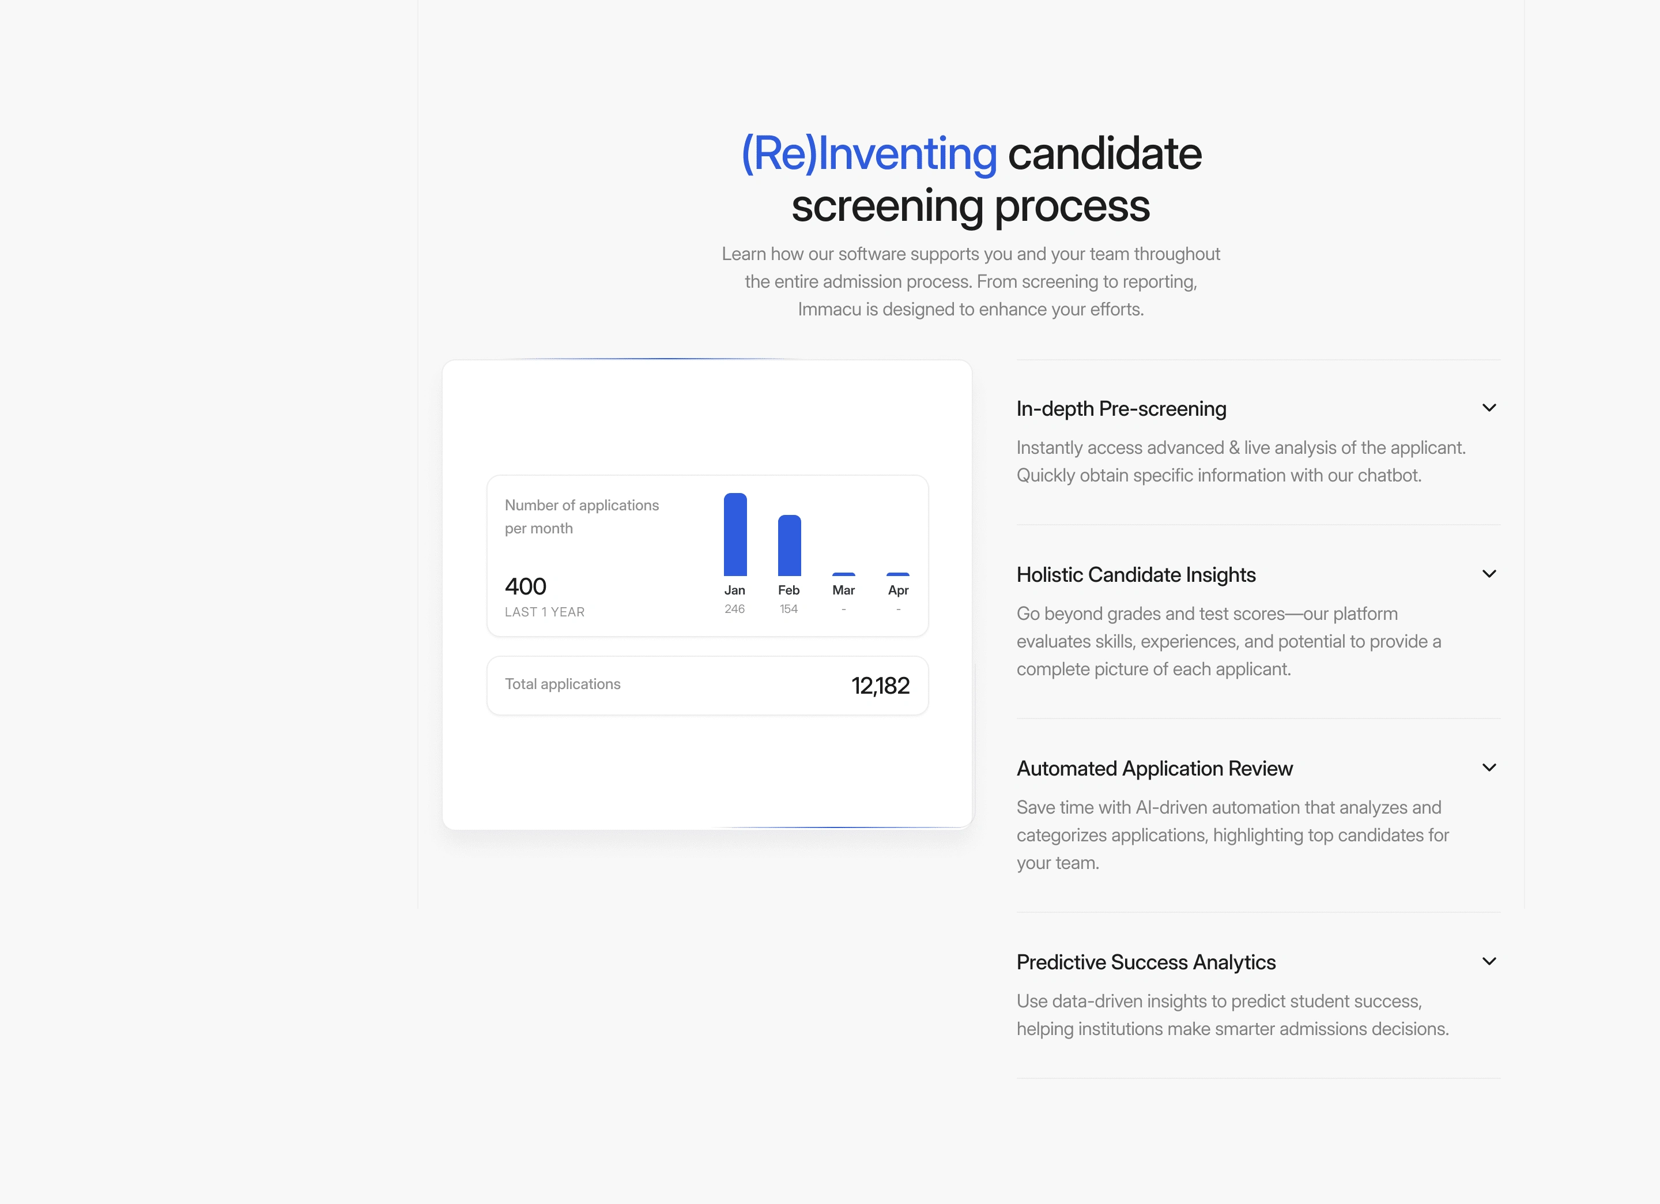Click the 400 last year figure
1660x1204 pixels.
click(526, 586)
